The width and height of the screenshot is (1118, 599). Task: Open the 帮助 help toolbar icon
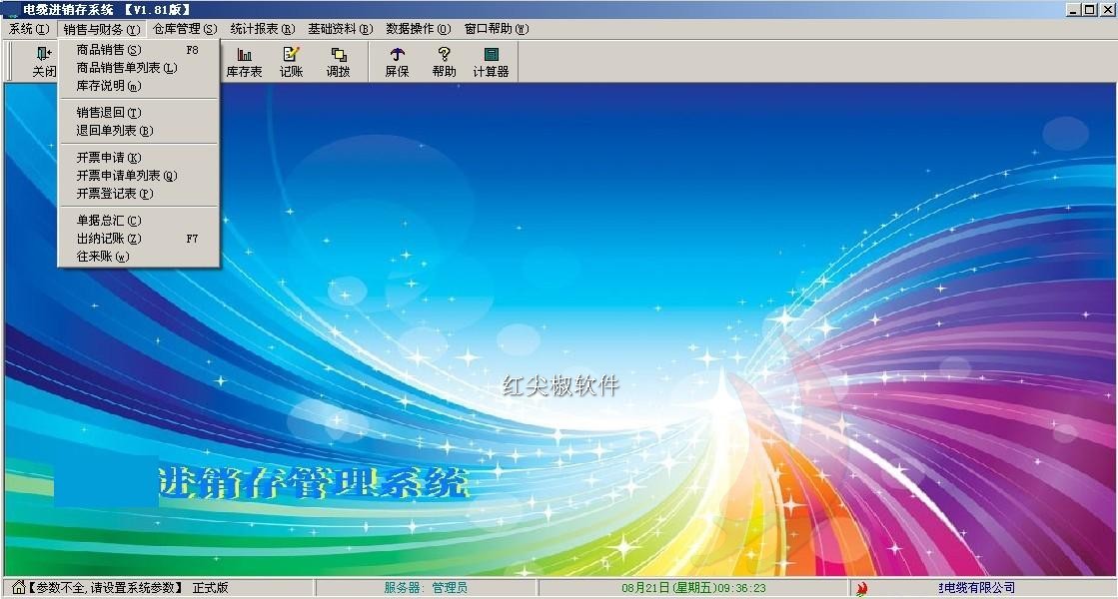click(444, 61)
